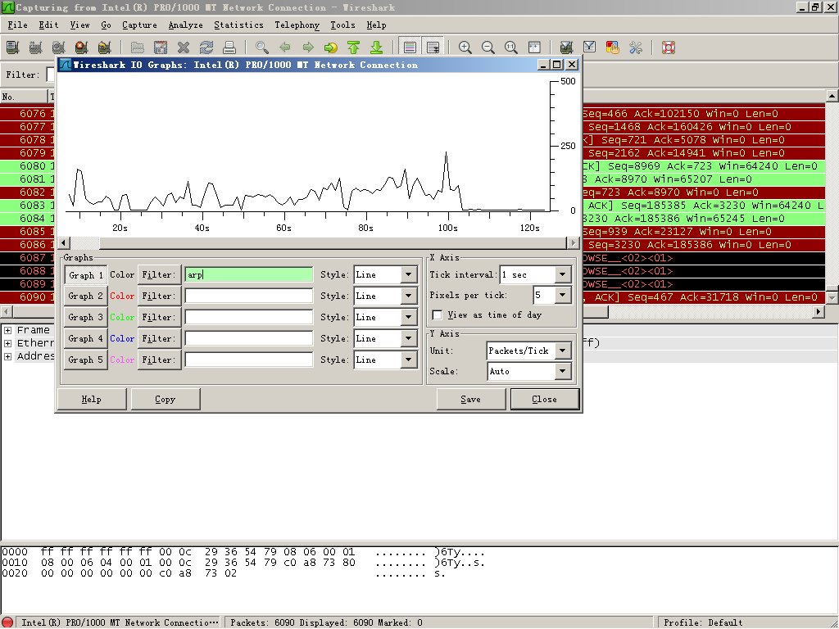Open Y Axis Scale dropdown
The height and width of the screenshot is (629, 839).
coord(562,371)
